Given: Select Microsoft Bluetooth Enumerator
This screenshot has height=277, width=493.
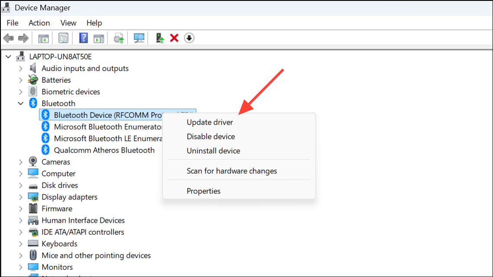Looking at the screenshot, I should [108, 127].
